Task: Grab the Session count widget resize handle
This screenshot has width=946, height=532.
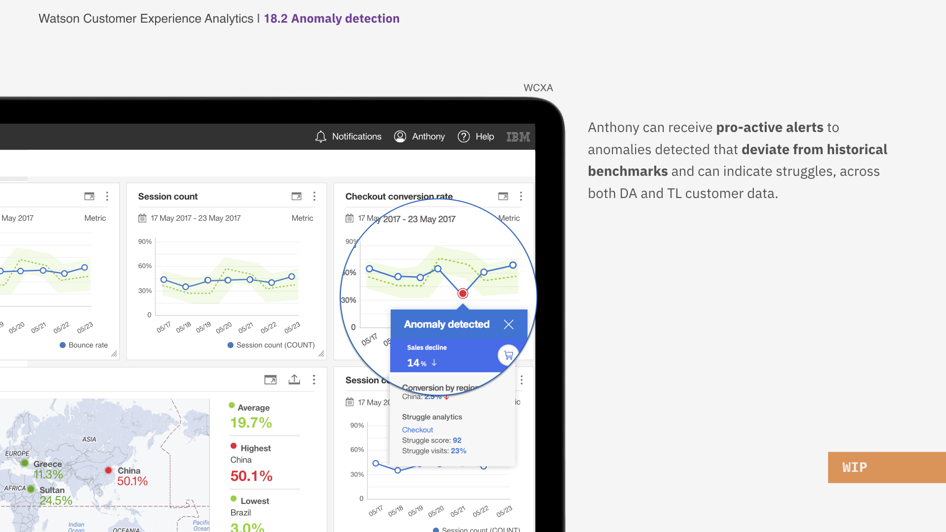Action: pos(321,354)
